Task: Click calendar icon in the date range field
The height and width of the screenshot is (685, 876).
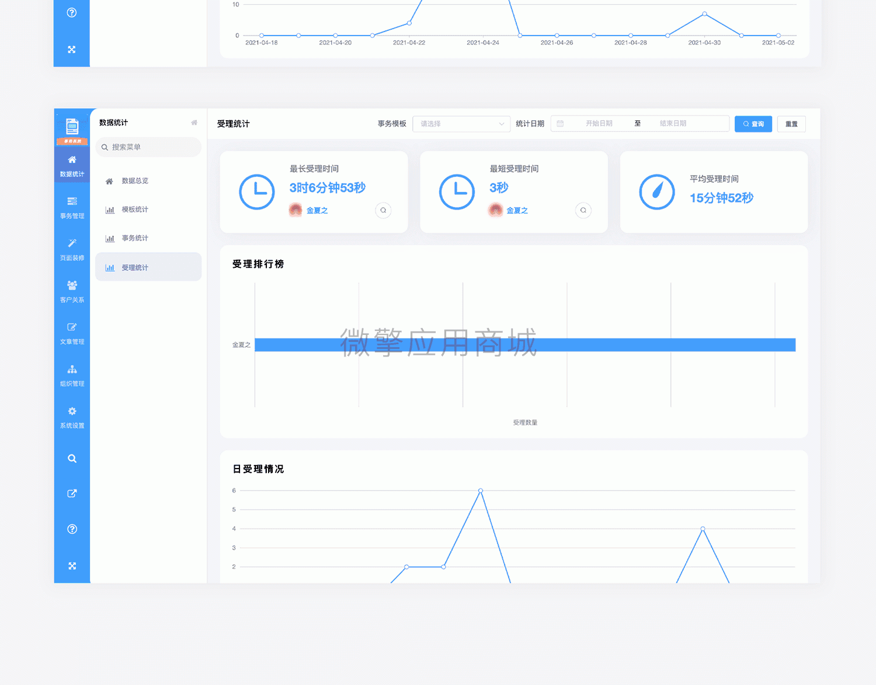Action: (560, 124)
